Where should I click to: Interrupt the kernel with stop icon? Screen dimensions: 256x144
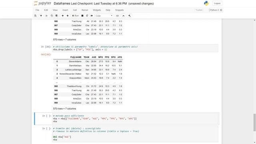82,16
